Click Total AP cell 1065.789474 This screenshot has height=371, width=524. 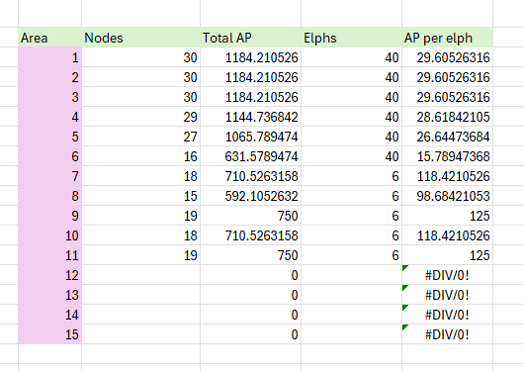tap(251, 137)
